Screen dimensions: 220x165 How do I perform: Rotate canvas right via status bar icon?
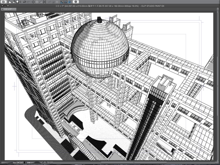pos(46,163)
